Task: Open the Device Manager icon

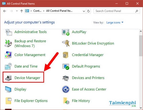Action: point(8,78)
